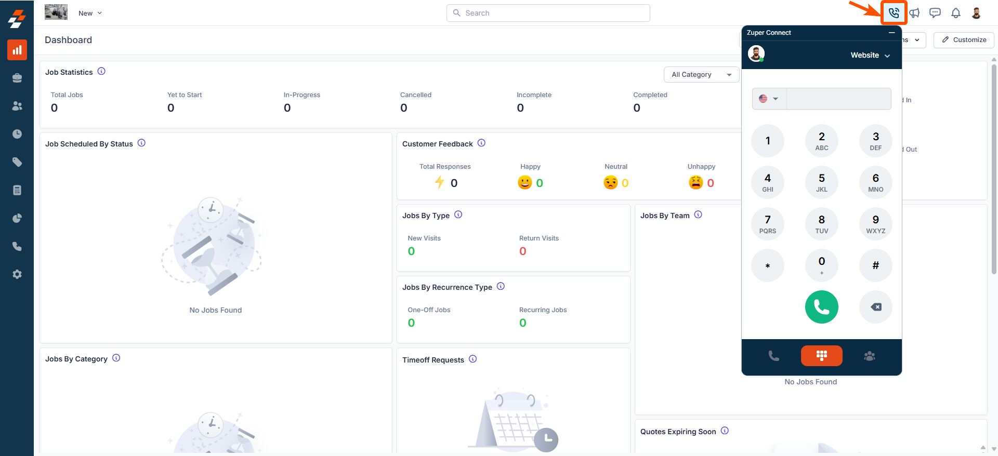Click the agent avatar in Zuper Connect
This screenshot has height=456, width=998.
coord(756,53)
